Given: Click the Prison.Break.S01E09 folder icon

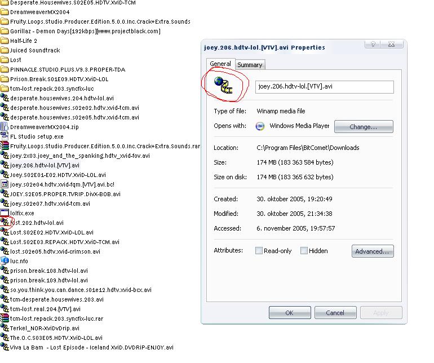Looking at the screenshot, I should (5, 79).
